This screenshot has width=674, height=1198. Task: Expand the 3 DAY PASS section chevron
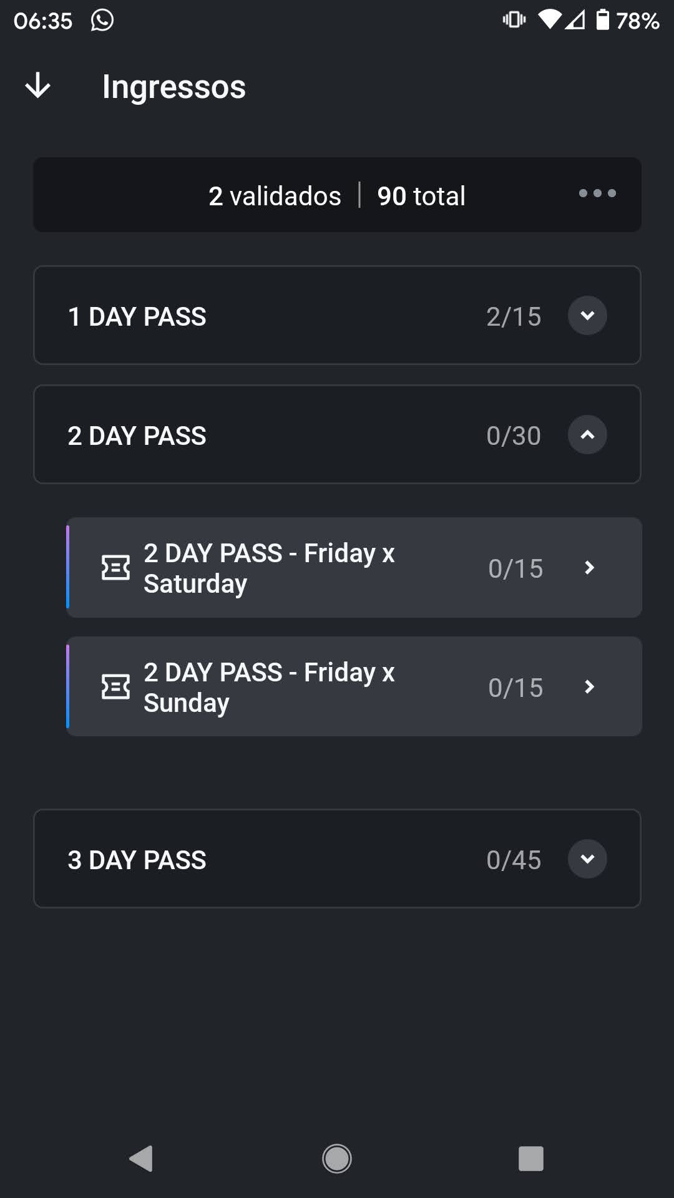[587, 859]
